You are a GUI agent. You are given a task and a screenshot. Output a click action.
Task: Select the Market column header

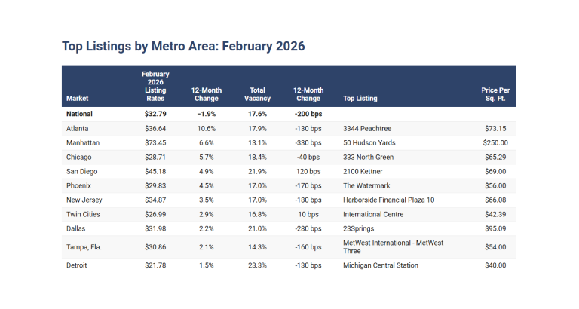[77, 99]
